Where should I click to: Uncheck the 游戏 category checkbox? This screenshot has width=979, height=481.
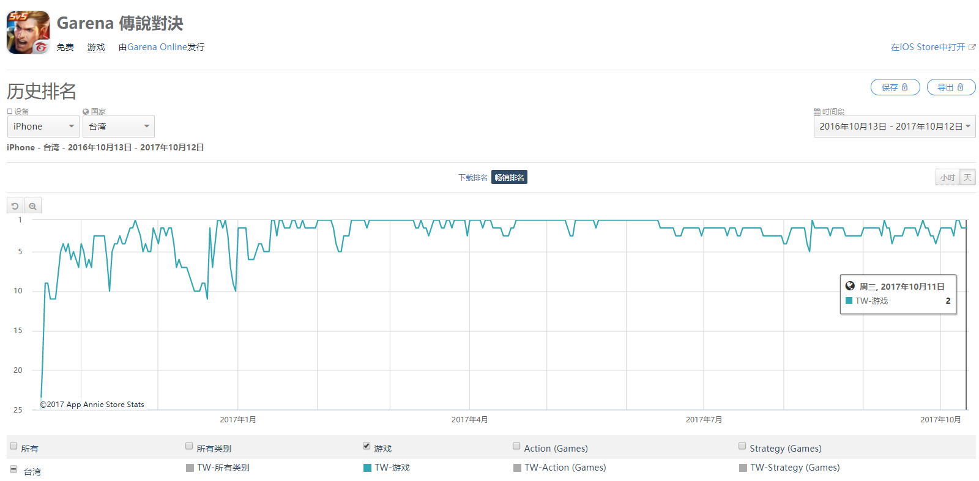point(367,446)
